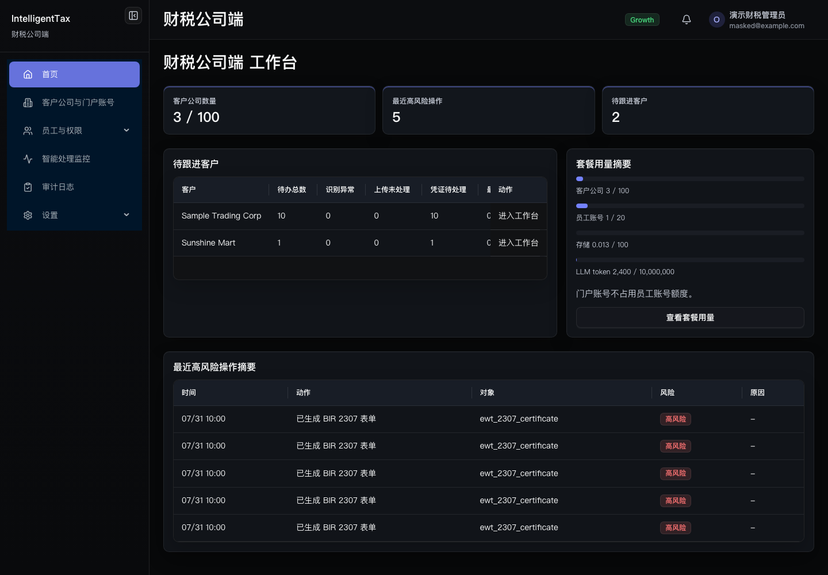Click the activity icon for 智能处理监控
This screenshot has width=828, height=575.
click(28, 159)
